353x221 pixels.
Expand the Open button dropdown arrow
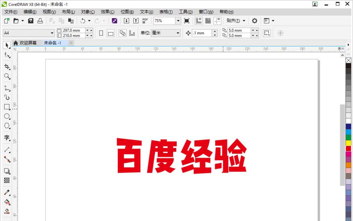23,21
